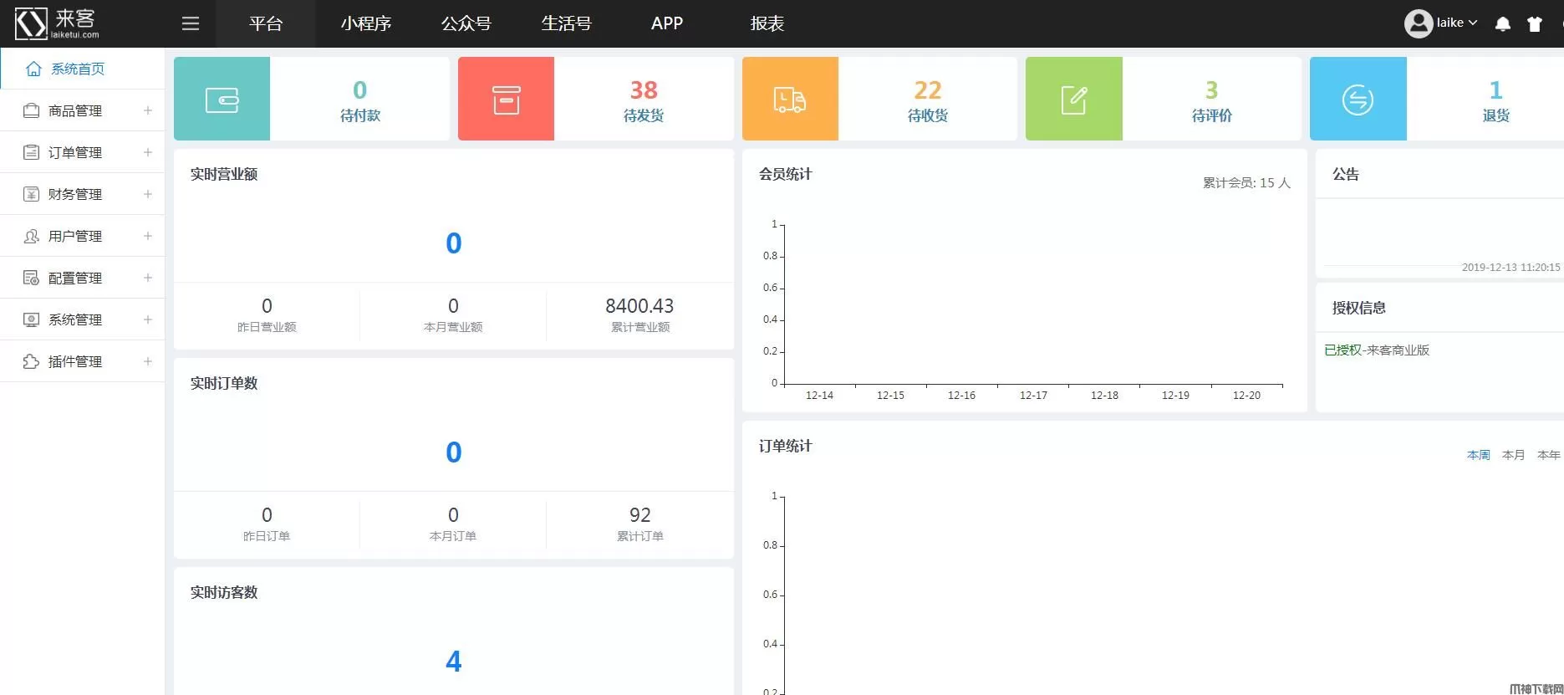Viewport: 1564px width, 695px height.
Task: Click the laike user avatar icon
Action: 1418,23
